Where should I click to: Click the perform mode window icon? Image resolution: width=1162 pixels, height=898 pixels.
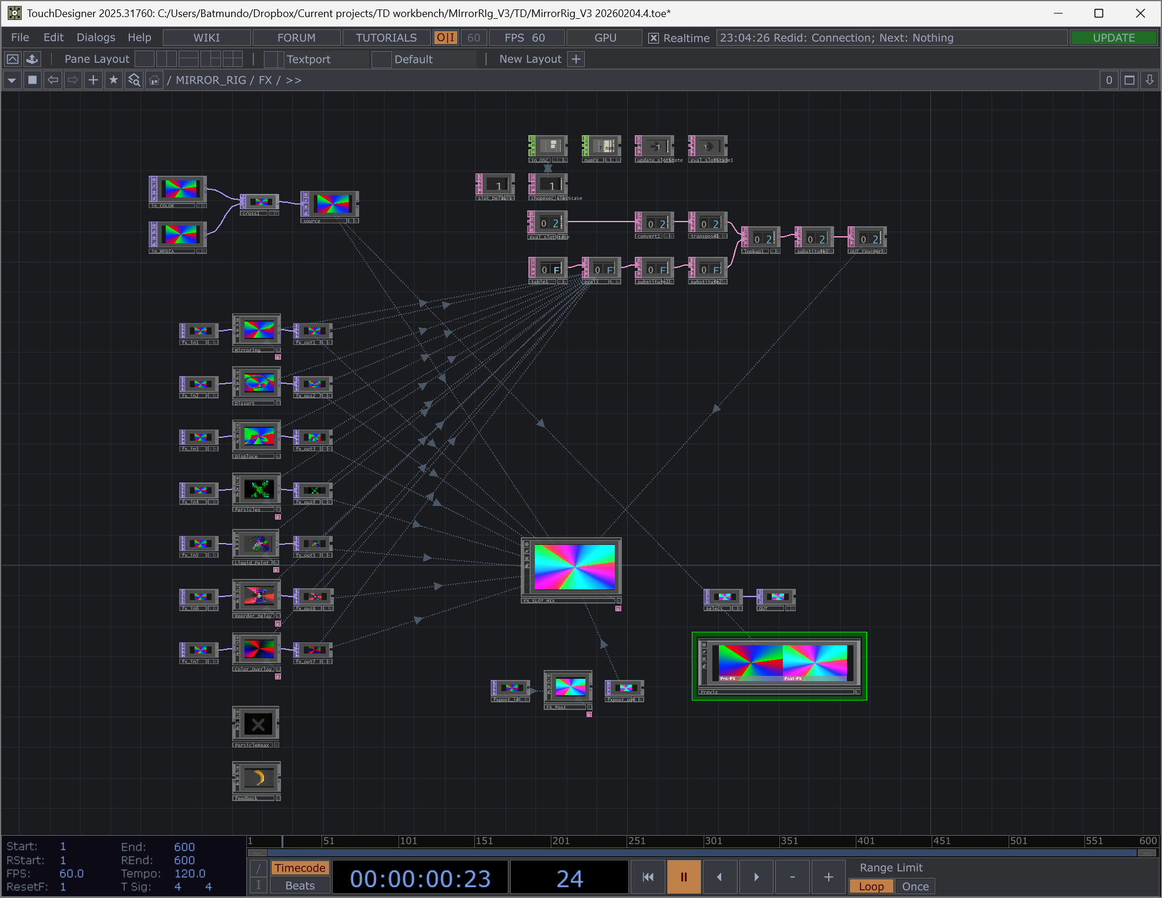point(12,59)
